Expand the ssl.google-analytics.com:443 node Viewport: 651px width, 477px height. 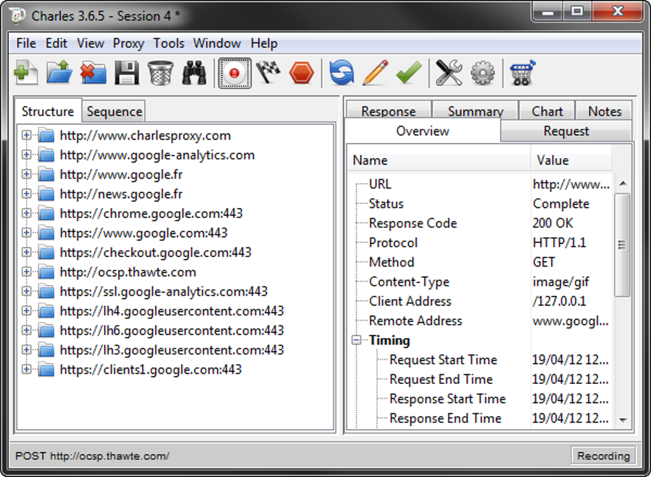click(x=27, y=291)
